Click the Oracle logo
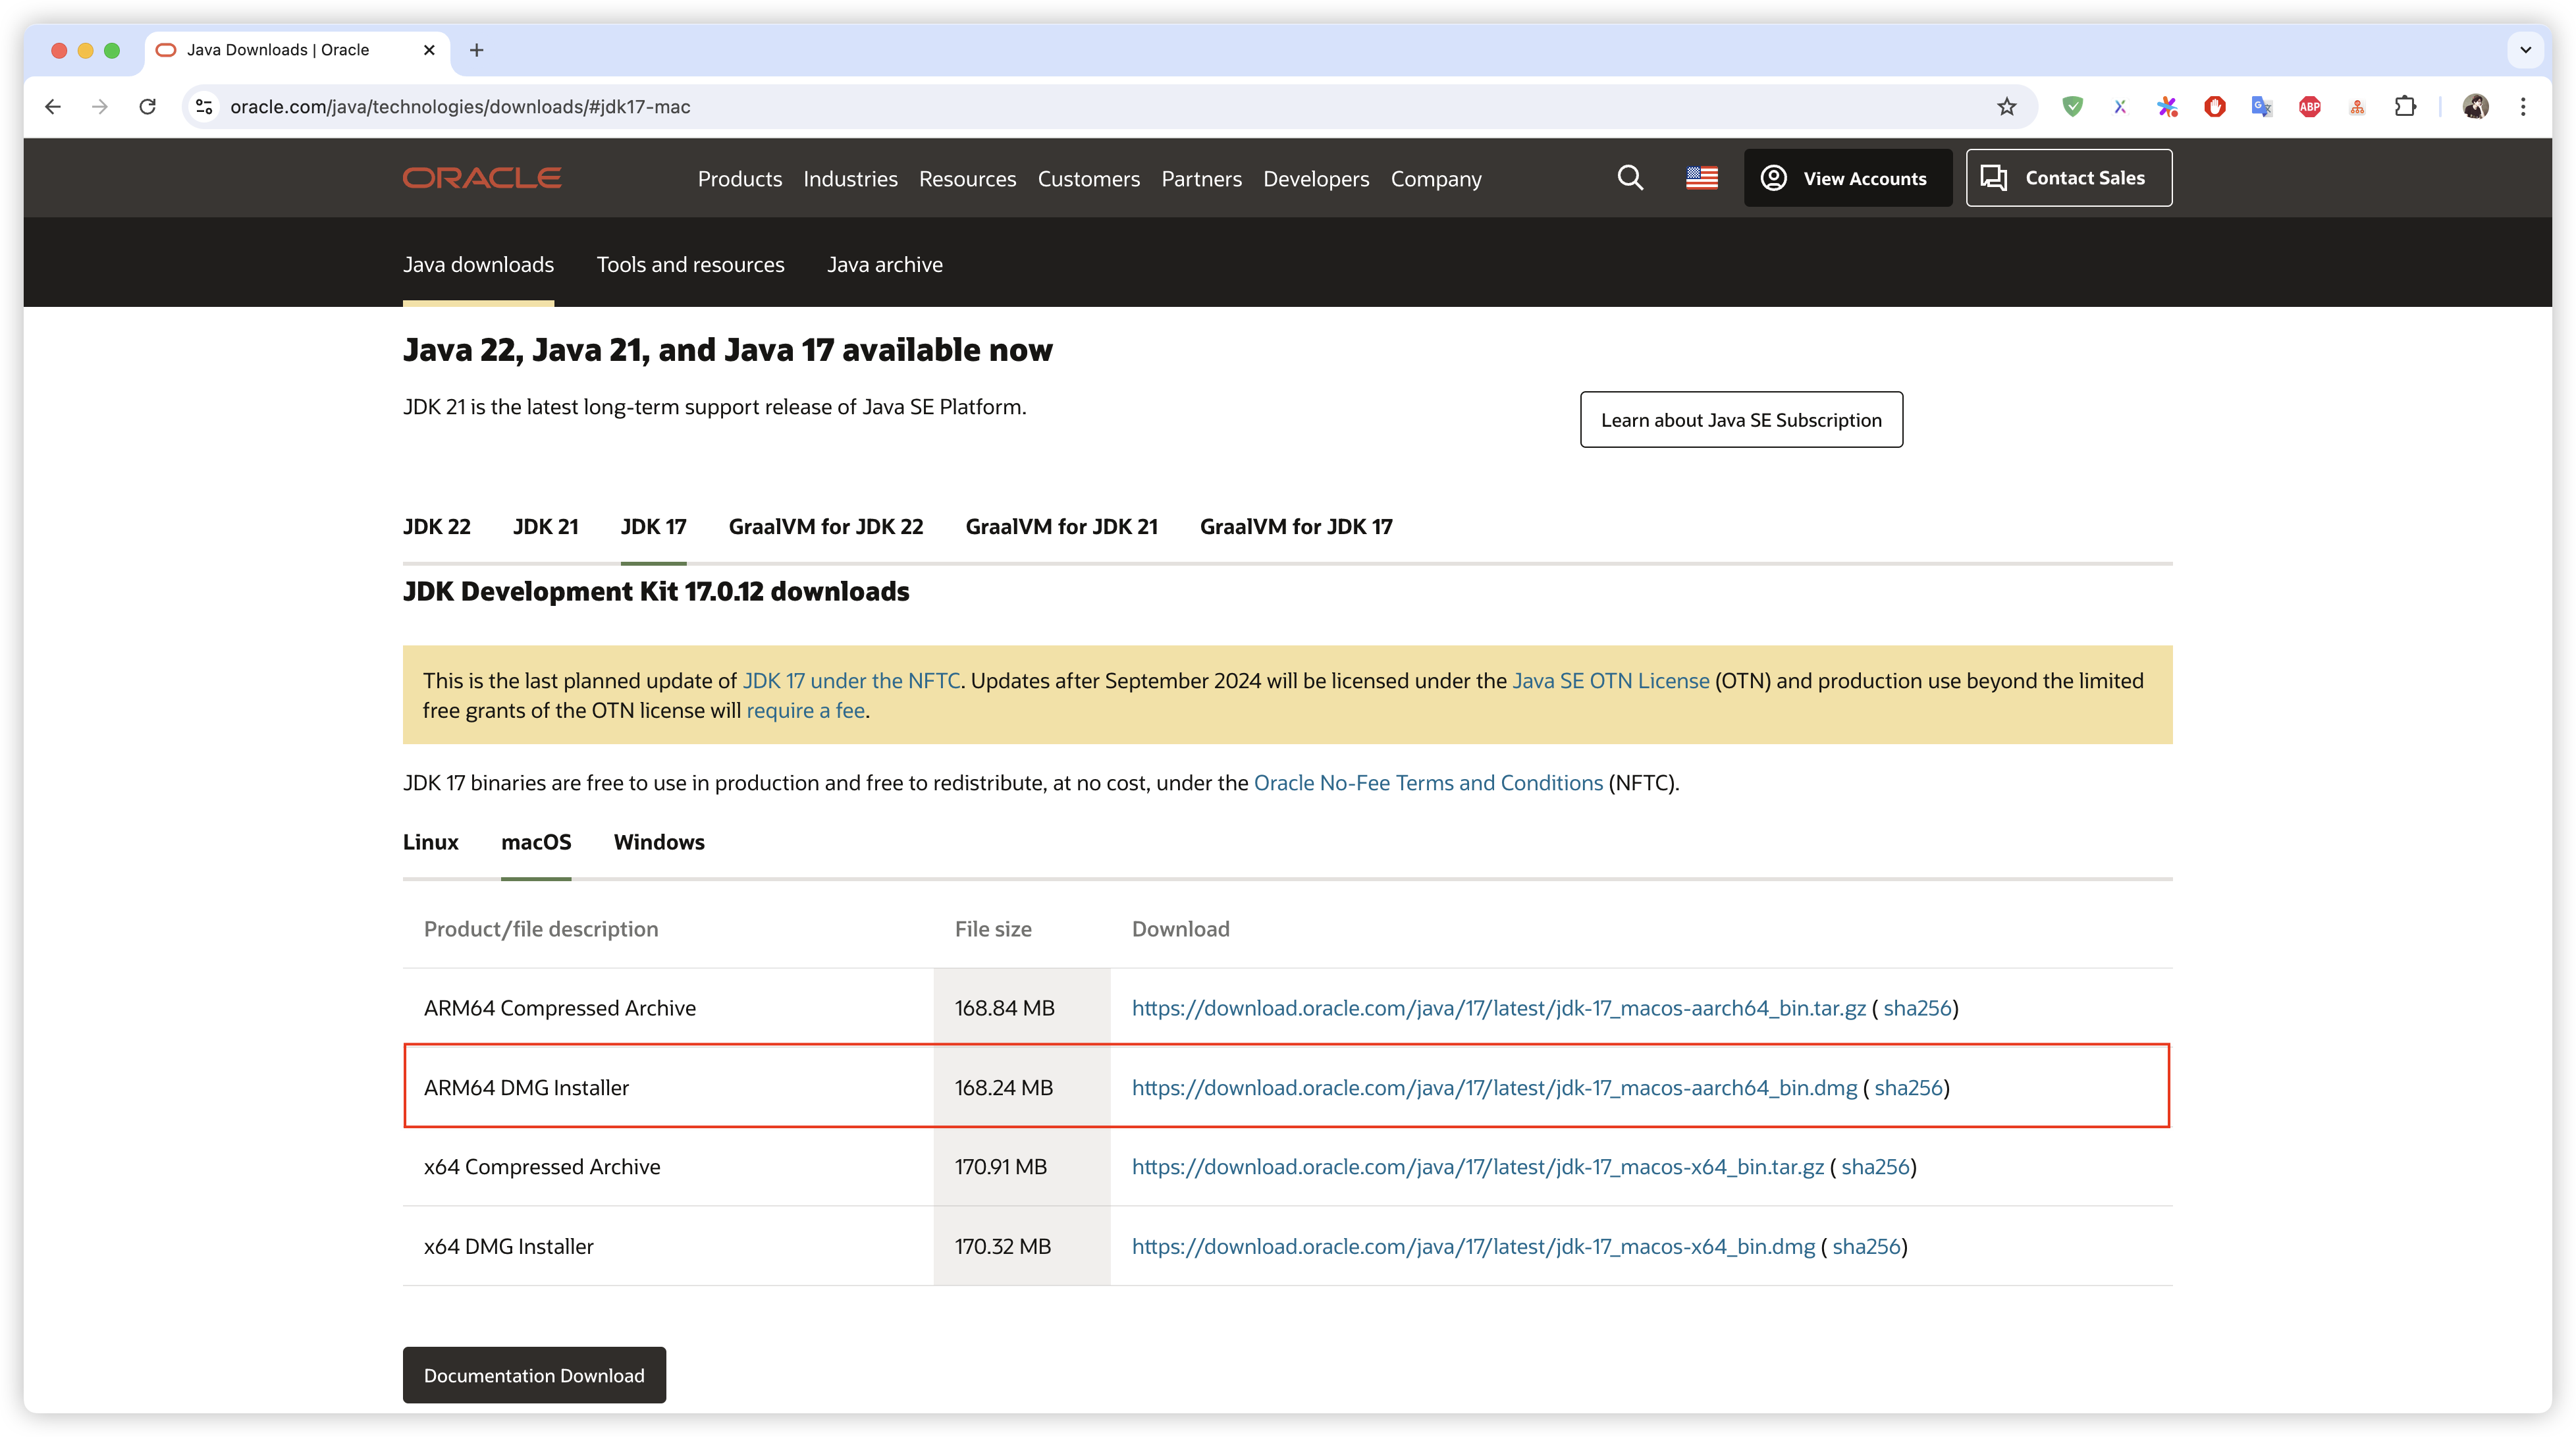Screen dimensions: 2576x1437 (482, 178)
